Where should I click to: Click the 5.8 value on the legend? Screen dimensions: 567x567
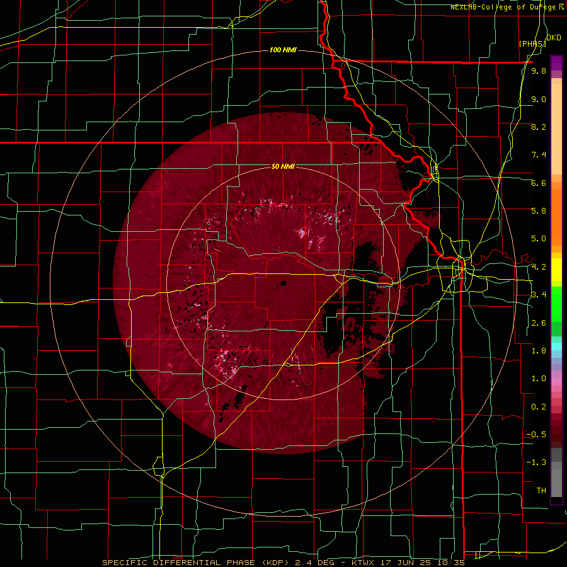[539, 211]
